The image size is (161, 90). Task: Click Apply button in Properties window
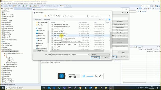pos(123,52)
